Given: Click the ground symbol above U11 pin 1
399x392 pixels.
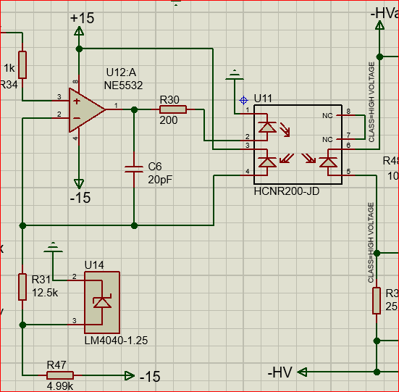Looking at the screenshot, I should (x=235, y=75).
